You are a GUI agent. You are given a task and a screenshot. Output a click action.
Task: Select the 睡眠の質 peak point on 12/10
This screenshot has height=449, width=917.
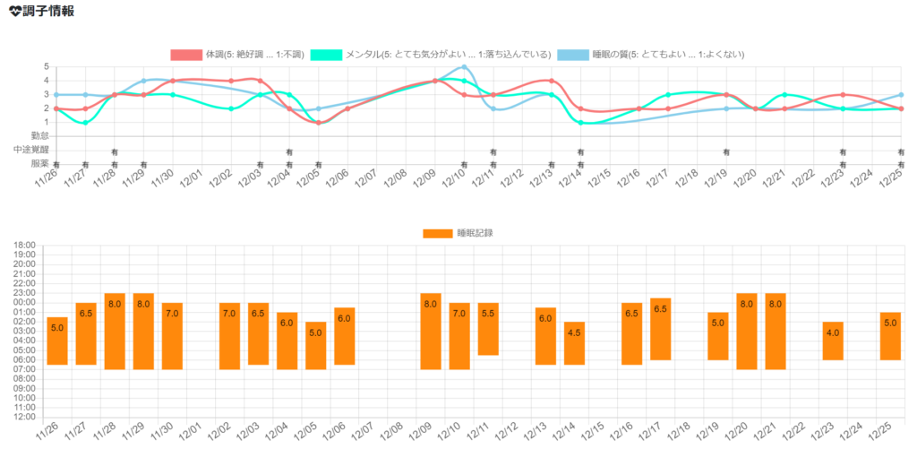[464, 67]
